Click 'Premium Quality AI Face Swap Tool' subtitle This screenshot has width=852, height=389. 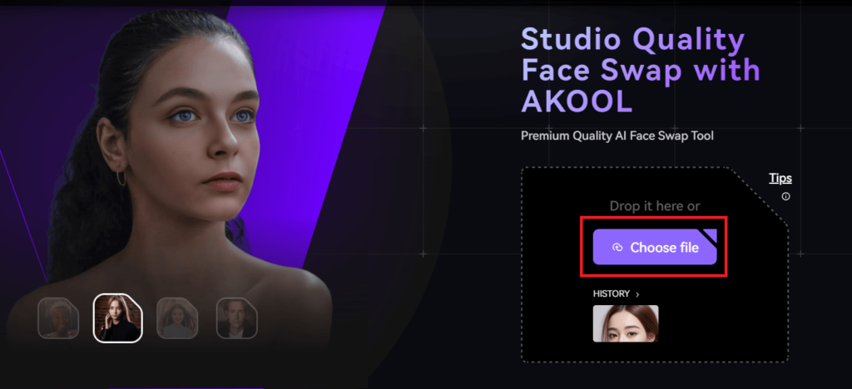click(617, 135)
